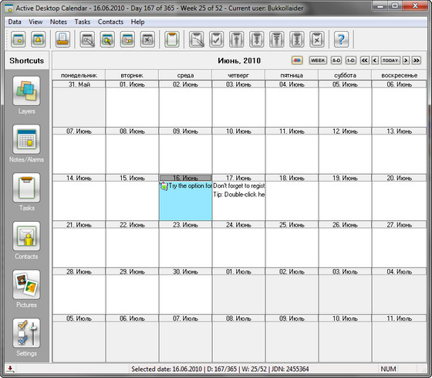432x378 pixels.
Task: Click the search notes magnifier toolbar icon
Action: pyautogui.click(x=107, y=39)
